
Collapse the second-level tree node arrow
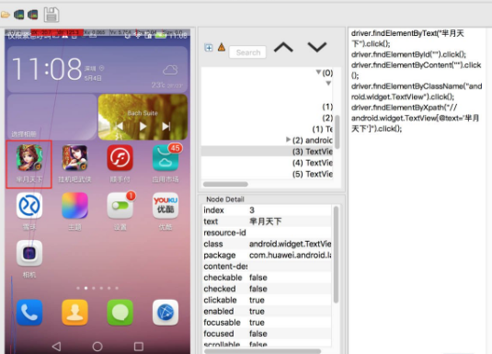(x=328, y=84)
